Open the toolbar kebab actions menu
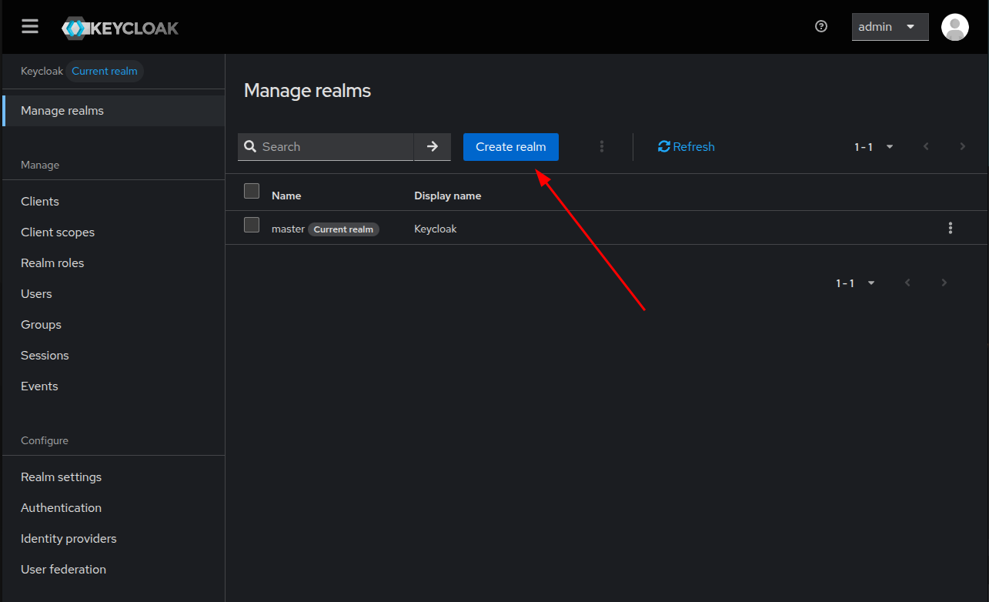 [602, 147]
